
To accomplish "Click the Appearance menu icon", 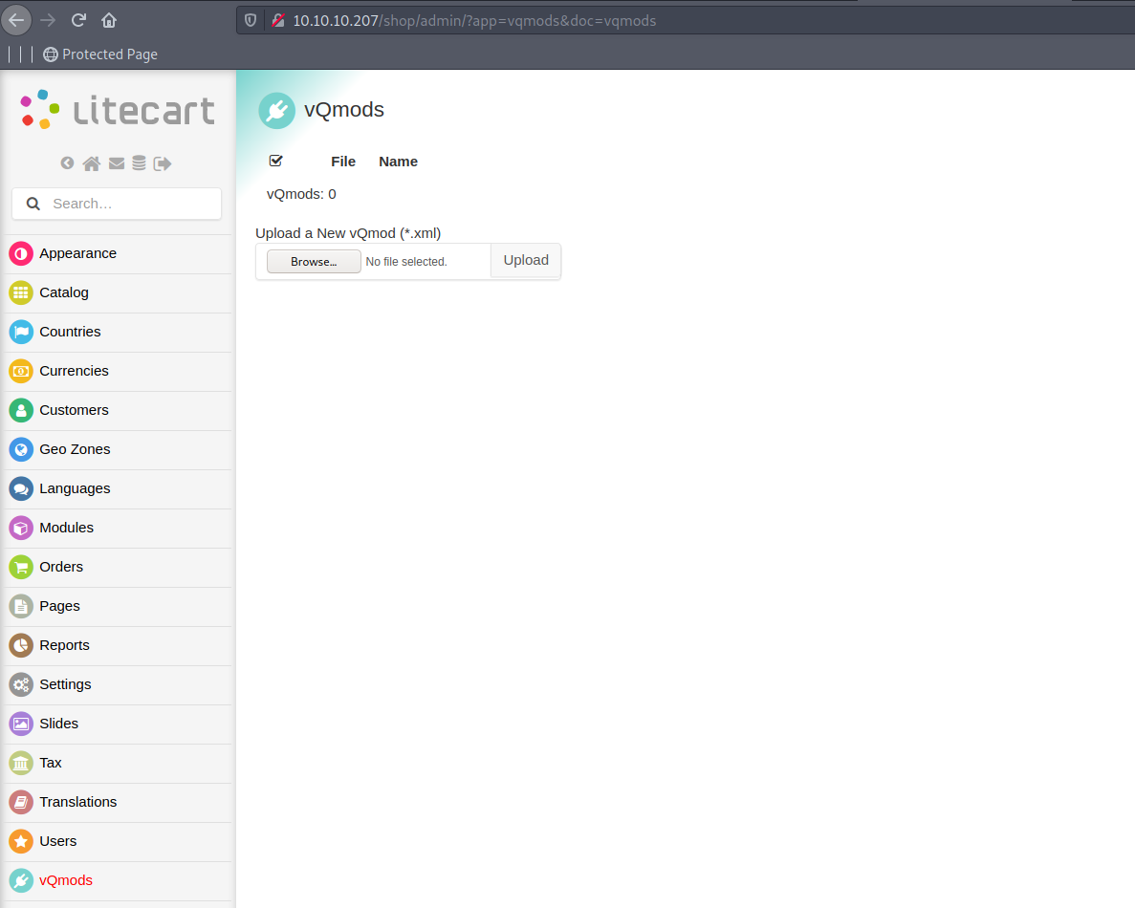I will pyautogui.click(x=20, y=253).
